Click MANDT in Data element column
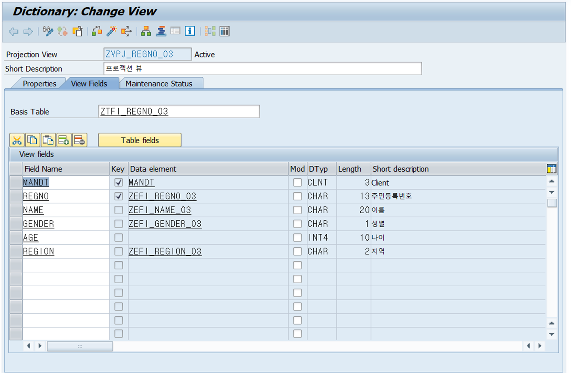571x373 pixels. pos(141,183)
